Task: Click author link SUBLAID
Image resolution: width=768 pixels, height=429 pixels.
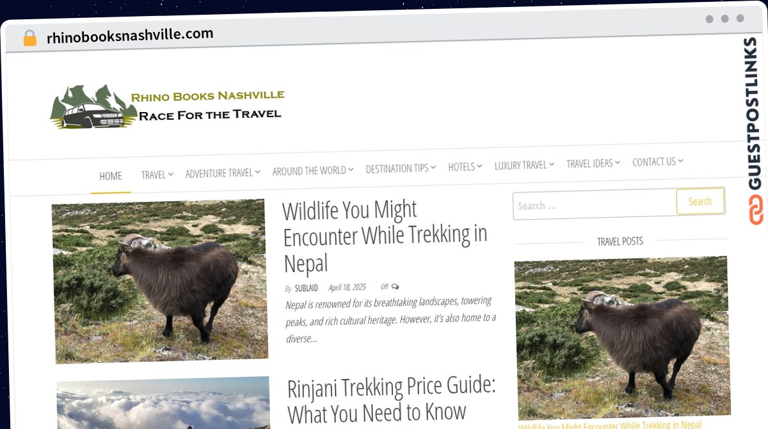Action: click(x=306, y=288)
